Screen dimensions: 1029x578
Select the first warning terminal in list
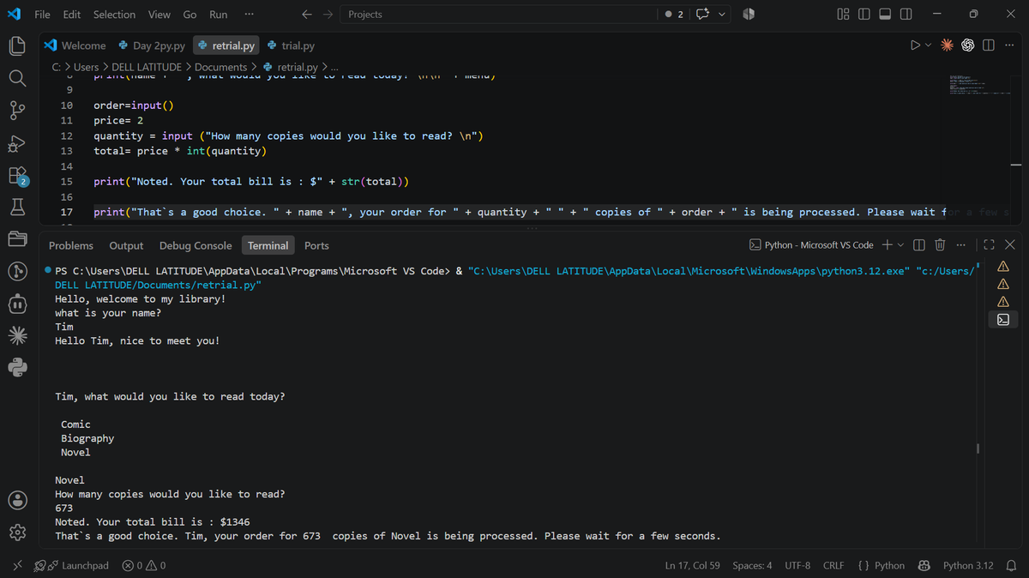tap(1003, 267)
